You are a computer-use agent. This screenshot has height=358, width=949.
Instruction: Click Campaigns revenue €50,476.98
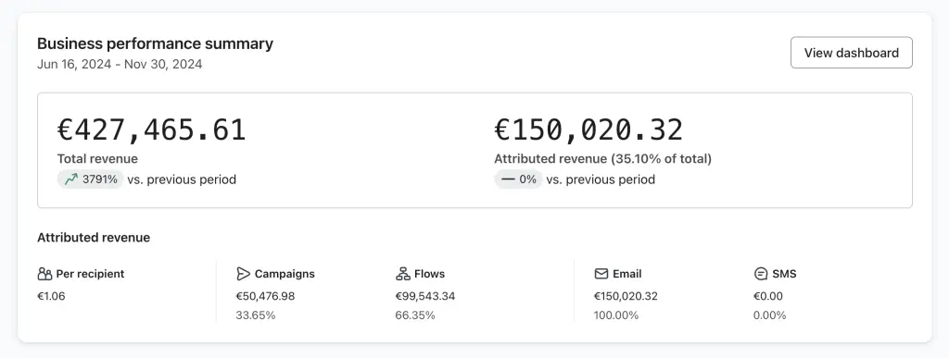(x=265, y=296)
